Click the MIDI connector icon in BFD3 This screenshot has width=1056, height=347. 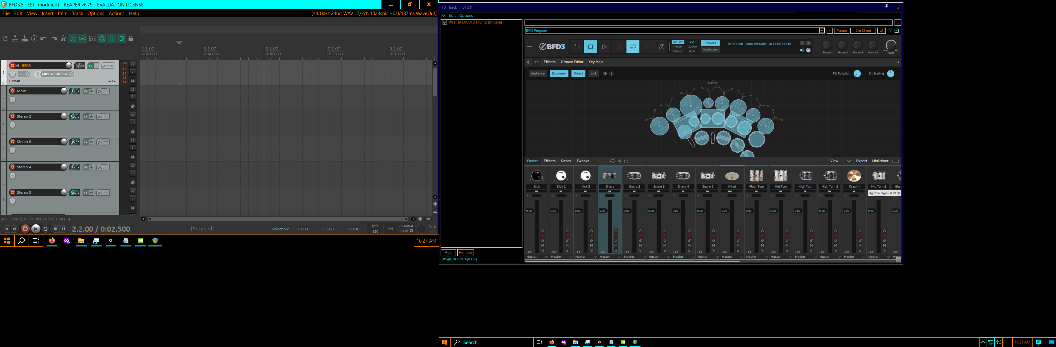coord(809,50)
